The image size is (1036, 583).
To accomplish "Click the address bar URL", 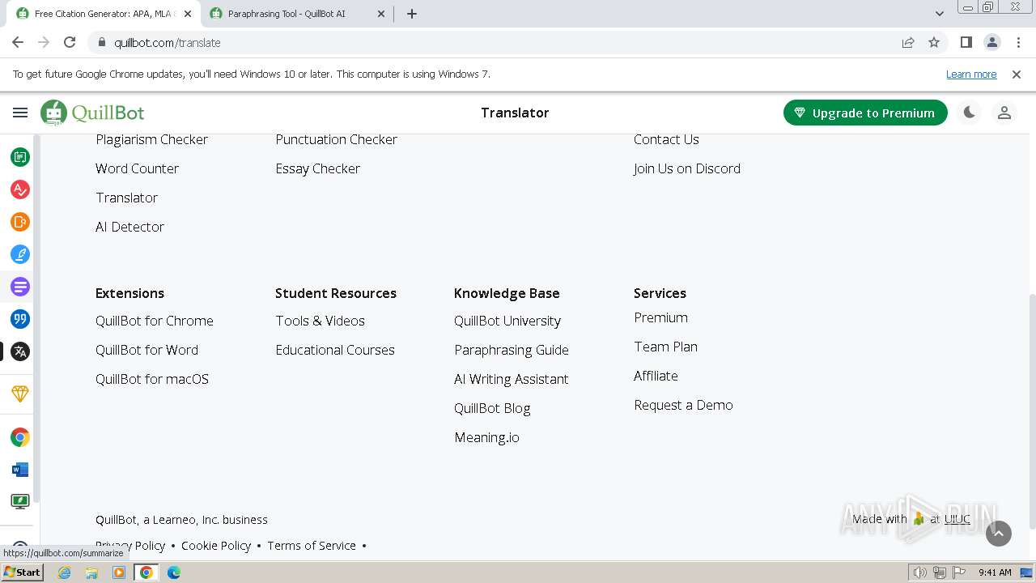I will pyautogui.click(x=168, y=42).
